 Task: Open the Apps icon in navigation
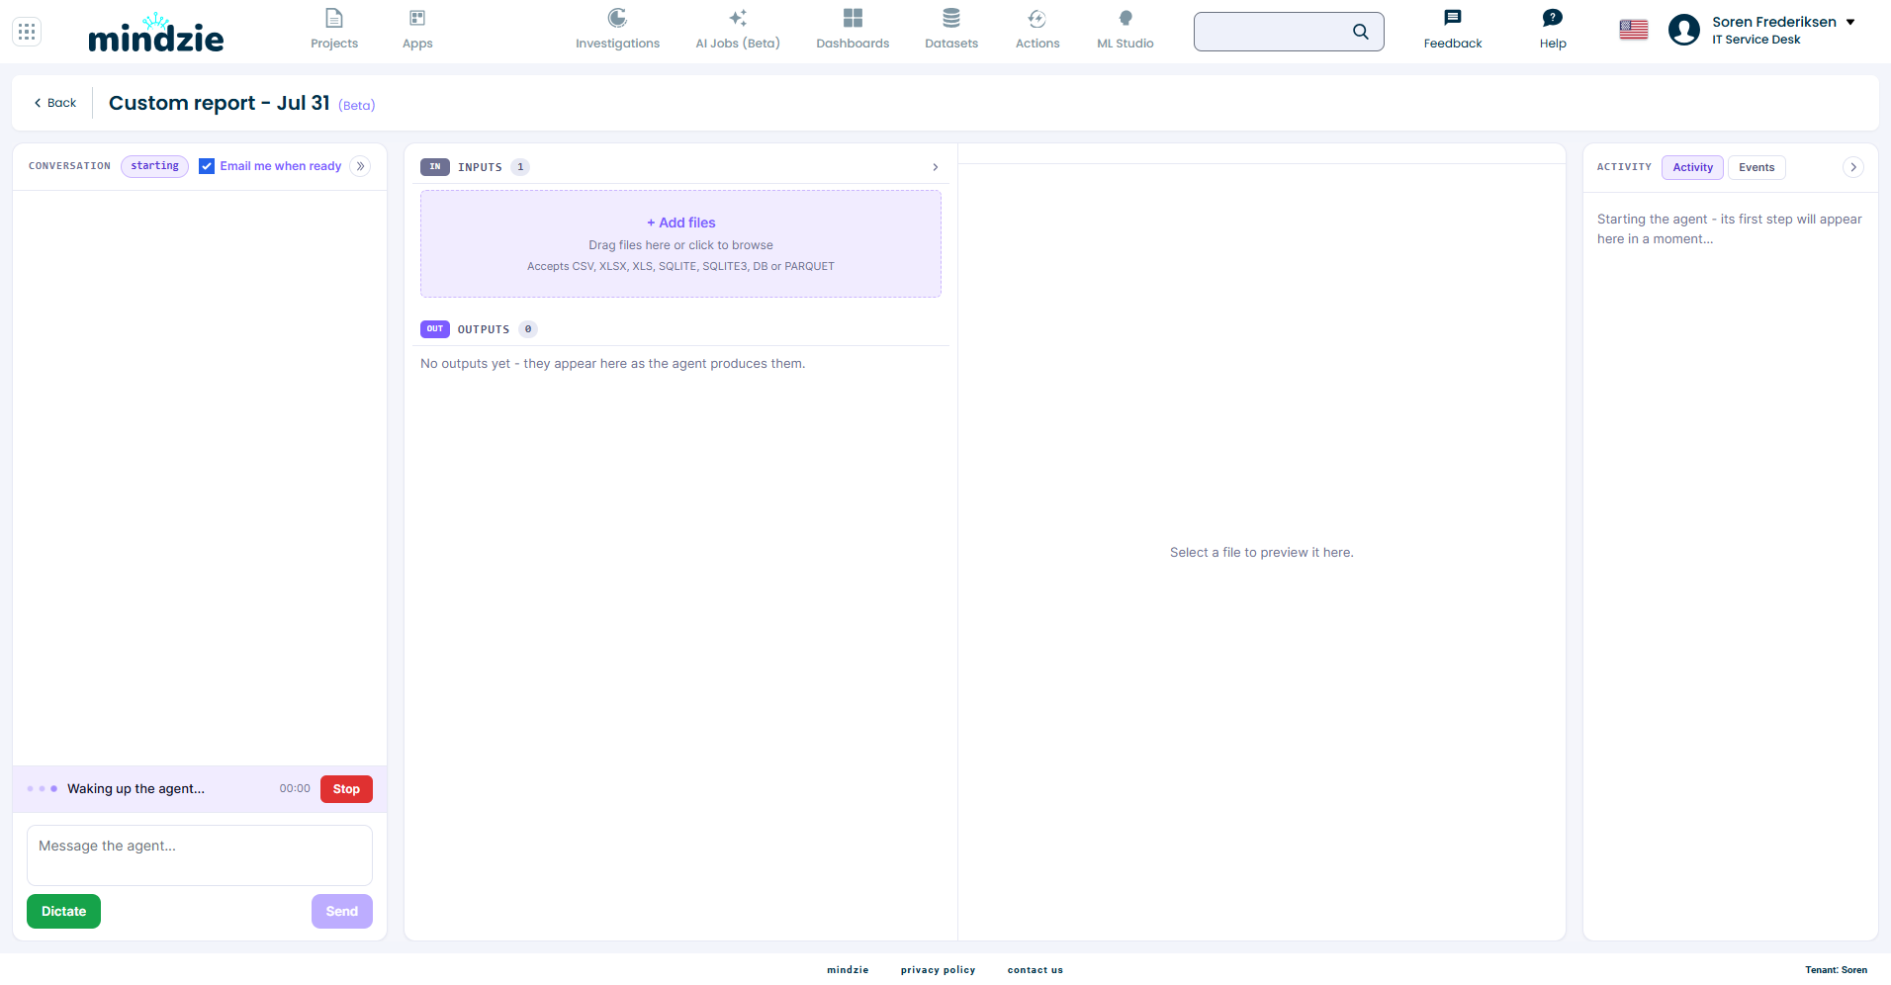[x=417, y=18]
